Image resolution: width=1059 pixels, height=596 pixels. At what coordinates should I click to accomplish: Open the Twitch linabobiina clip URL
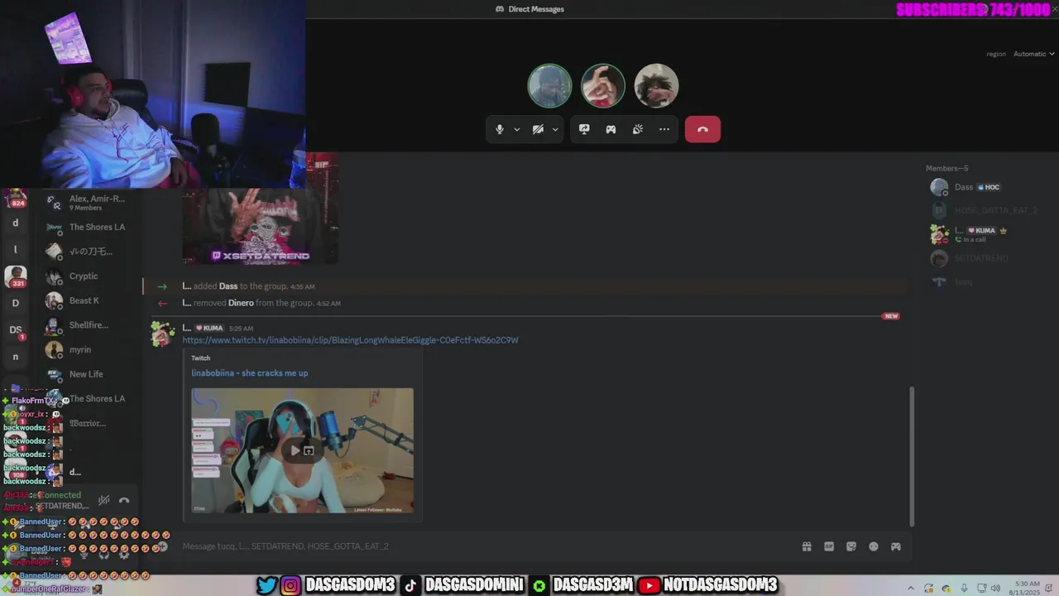click(351, 340)
